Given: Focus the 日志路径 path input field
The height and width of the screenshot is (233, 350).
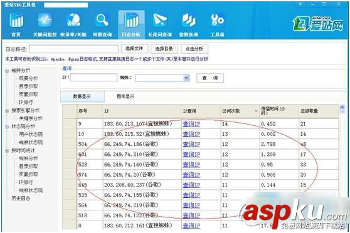Looking at the screenshot, I should tap(73, 49).
